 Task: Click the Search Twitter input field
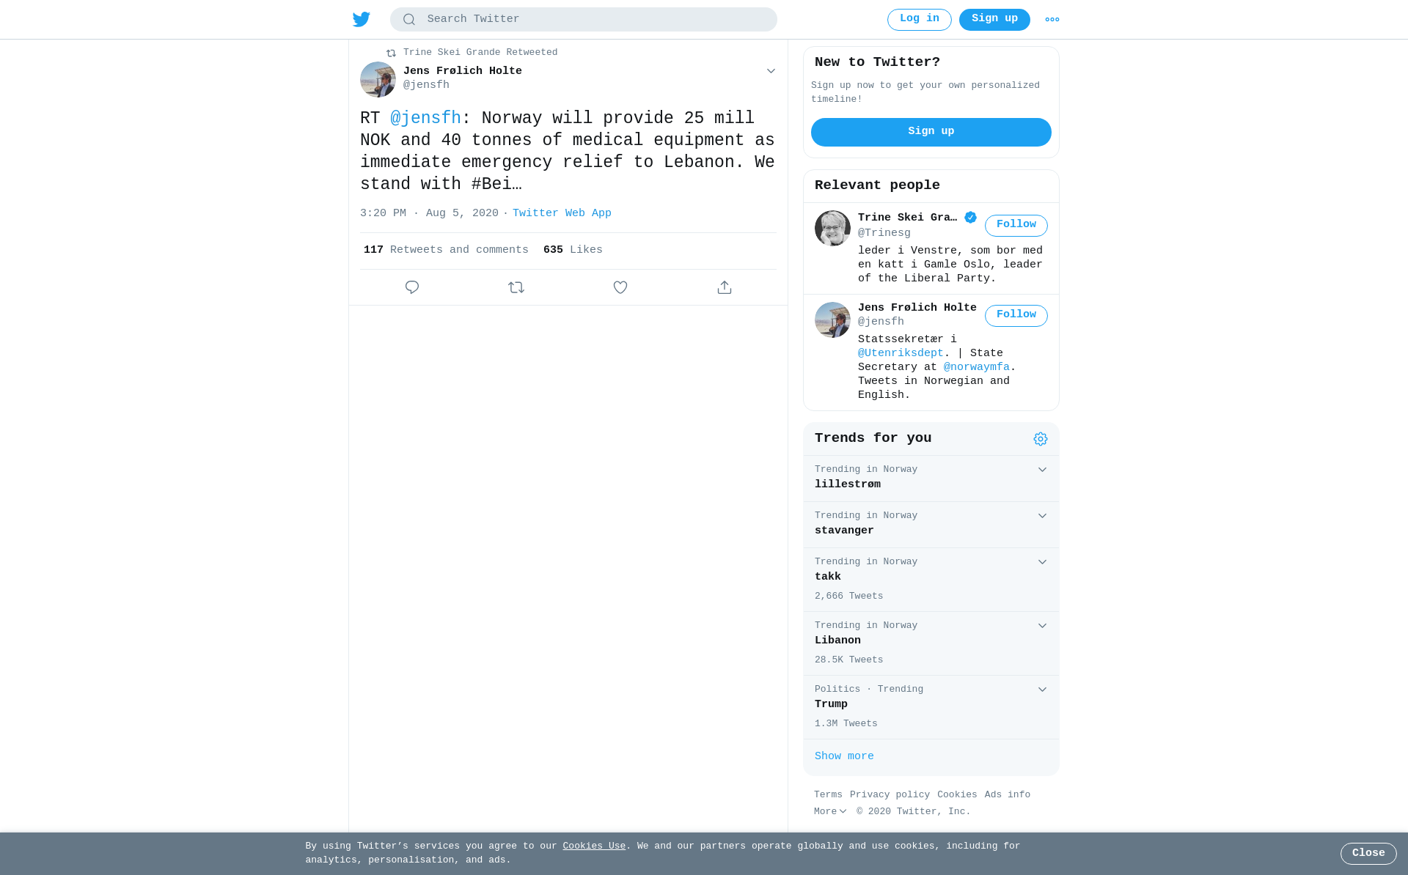584,20
